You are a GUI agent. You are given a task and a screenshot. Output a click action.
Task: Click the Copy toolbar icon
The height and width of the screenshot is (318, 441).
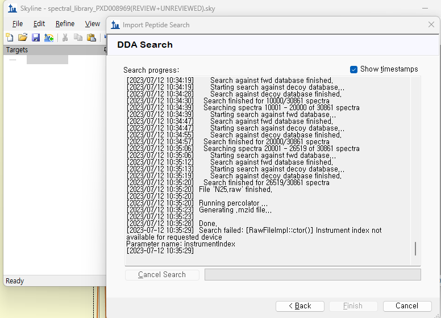[78, 37]
